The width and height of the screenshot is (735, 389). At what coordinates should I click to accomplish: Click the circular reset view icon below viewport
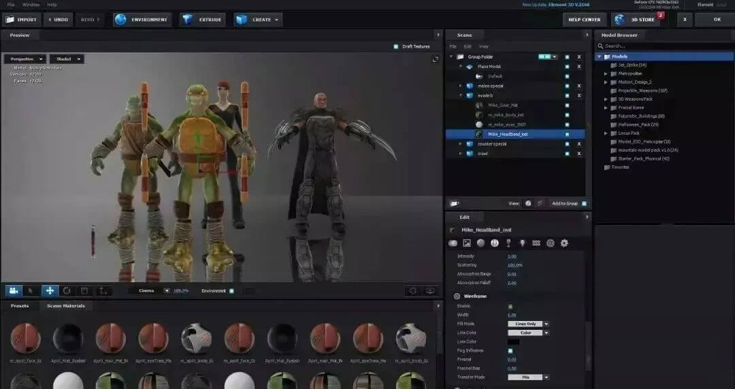coord(413,291)
